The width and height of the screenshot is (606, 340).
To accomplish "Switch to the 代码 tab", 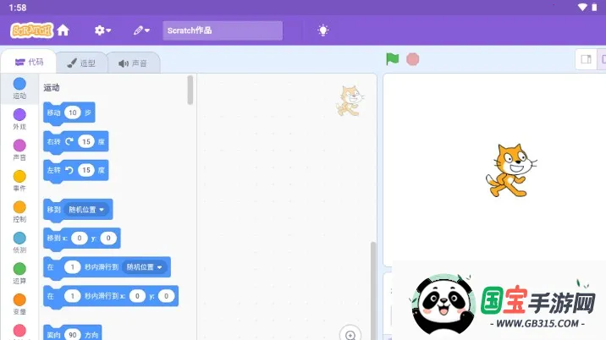I will coord(29,63).
